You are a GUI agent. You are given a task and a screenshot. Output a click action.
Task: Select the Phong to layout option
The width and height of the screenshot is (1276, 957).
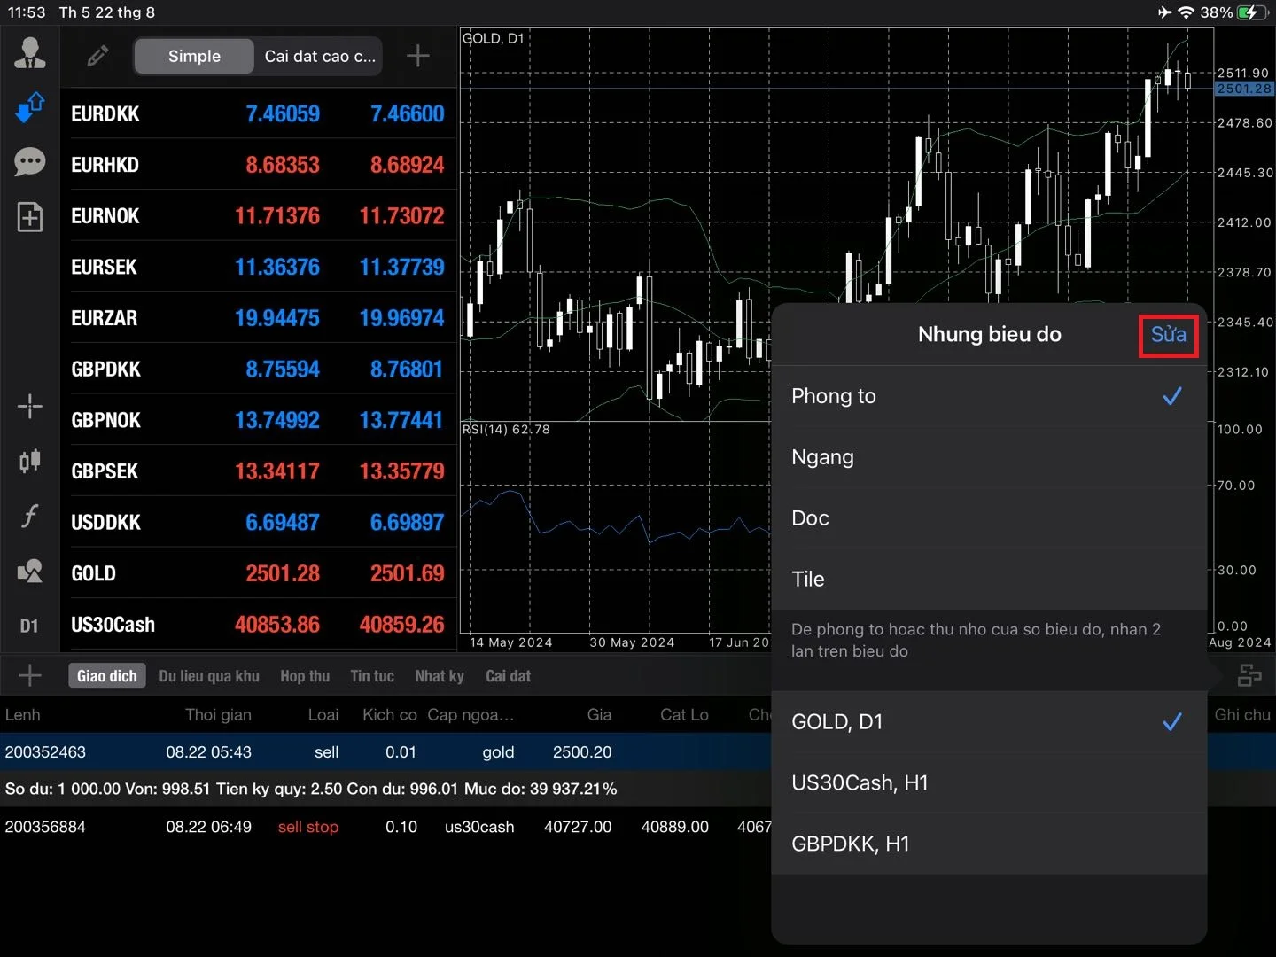[x=989, y=396]
